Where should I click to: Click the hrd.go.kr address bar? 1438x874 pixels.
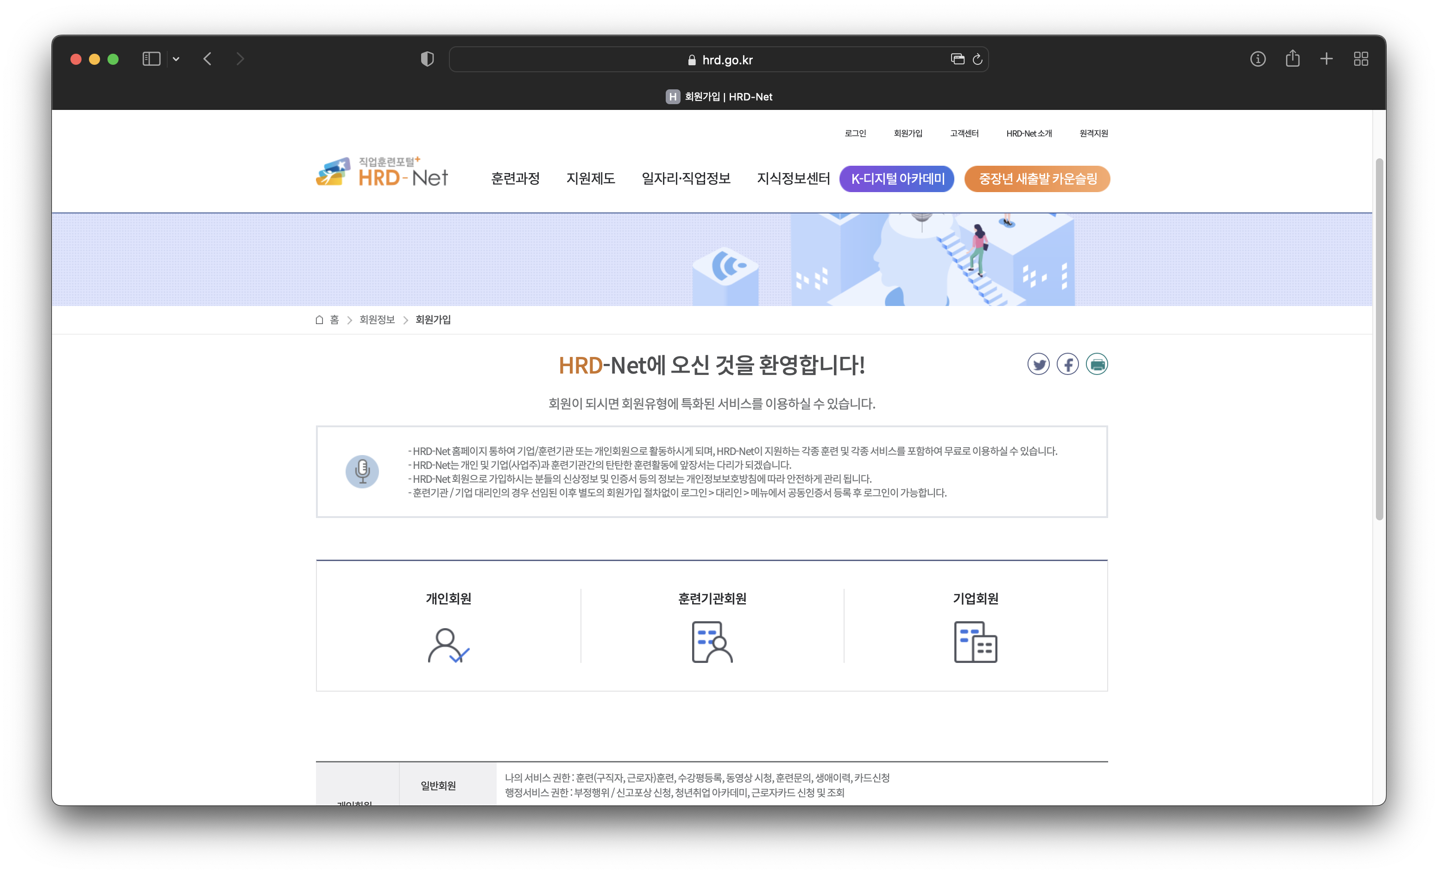(x=719, y=59)
